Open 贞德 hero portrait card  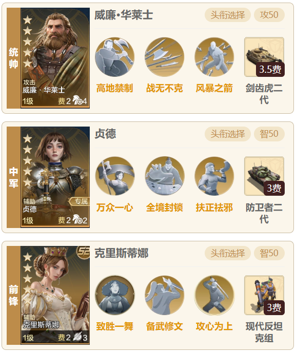tap(55, 177)
